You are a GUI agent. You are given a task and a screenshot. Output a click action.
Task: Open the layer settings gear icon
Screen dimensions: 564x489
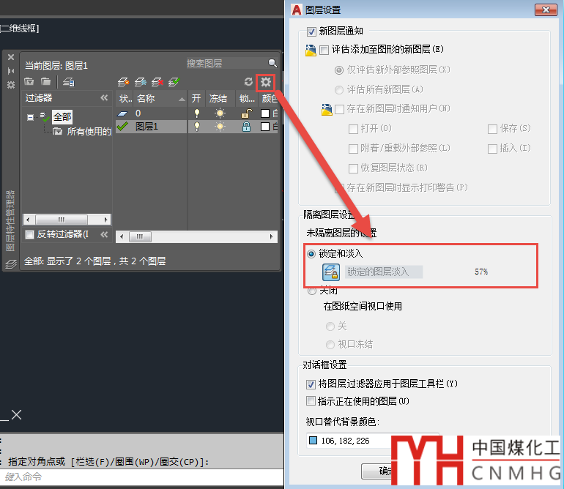(x=266, y=82)
